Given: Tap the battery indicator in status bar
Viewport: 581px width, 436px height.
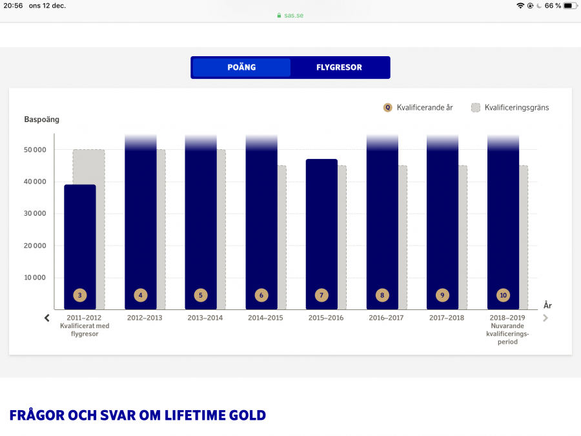Looking at the screenshot, I should pos(569,6).
